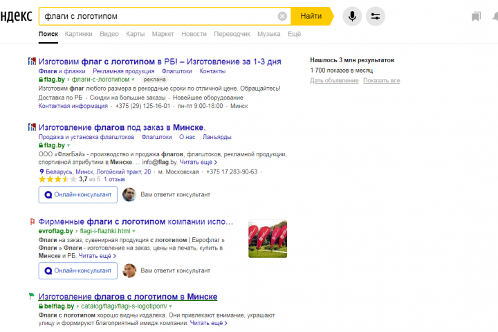Start voice search with the microphone icon
The image size is (498, 332).
pyautogui.click(x=352, y=16)
